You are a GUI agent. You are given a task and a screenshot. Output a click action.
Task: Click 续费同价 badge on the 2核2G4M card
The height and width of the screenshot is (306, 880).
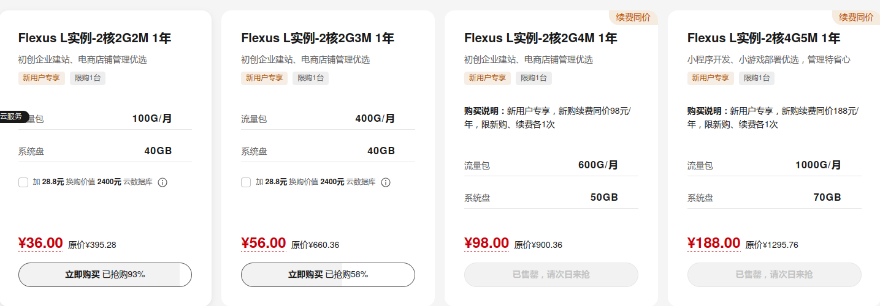coord(633,17)
